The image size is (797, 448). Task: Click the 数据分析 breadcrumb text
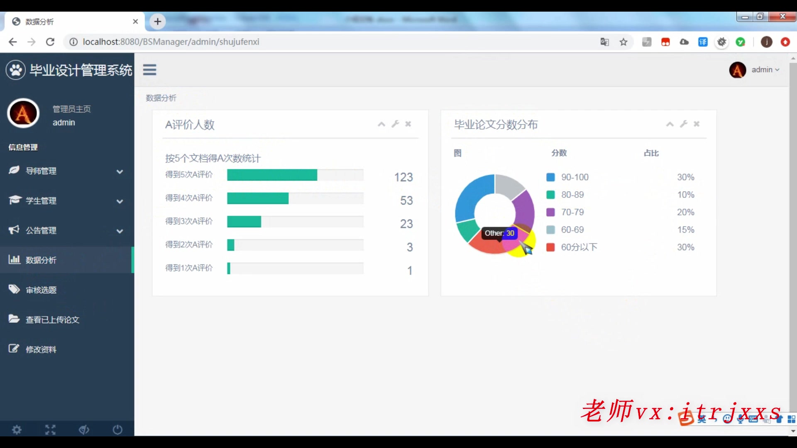point(161,98)
